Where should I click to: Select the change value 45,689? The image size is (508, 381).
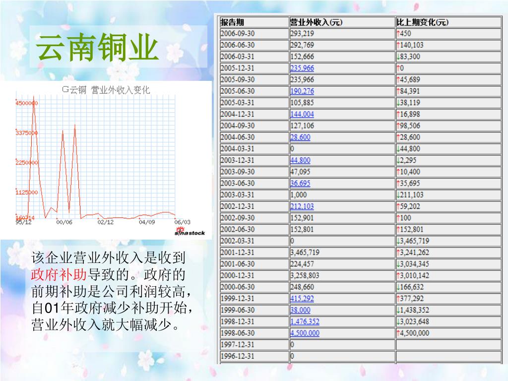click(x=410, y=79)
